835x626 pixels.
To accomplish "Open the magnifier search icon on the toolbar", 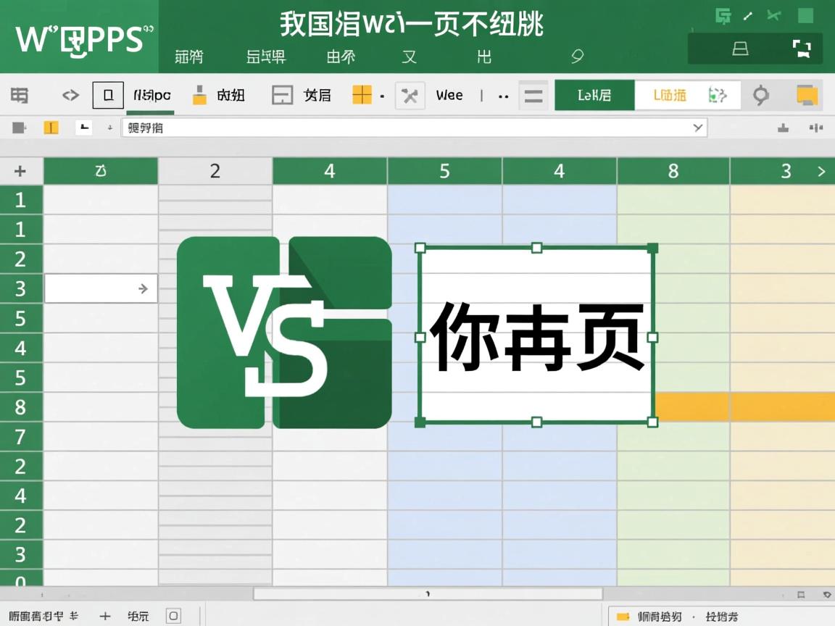I will (760, 95).
